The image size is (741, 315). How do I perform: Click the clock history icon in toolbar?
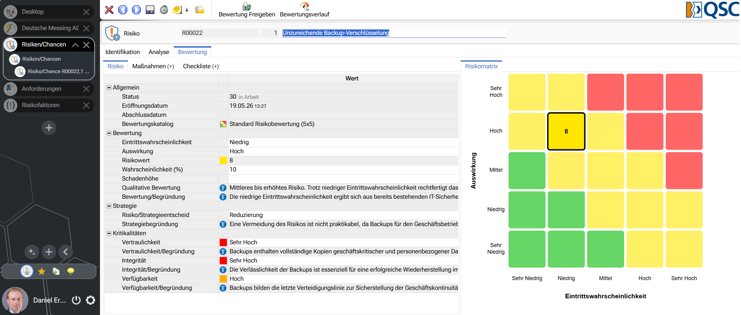tap(164, 10)
